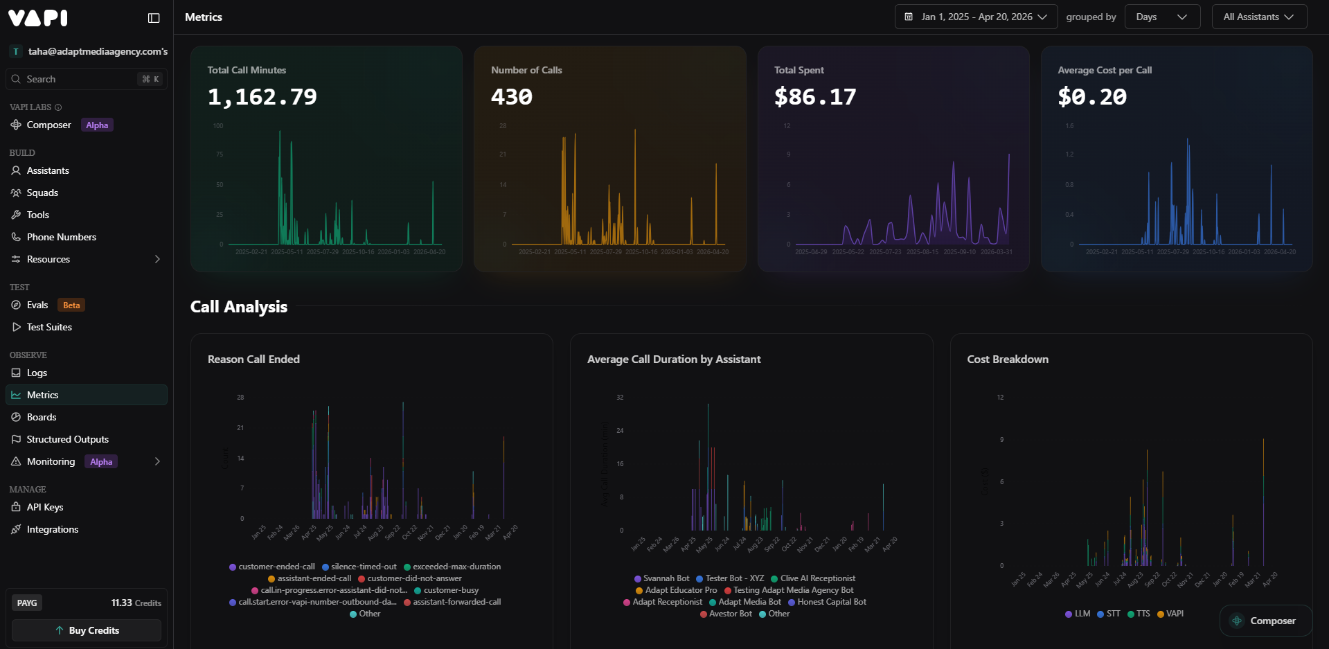
Task: Open the All Assistants filter dropdown
Action: [x=1259, y=17]
